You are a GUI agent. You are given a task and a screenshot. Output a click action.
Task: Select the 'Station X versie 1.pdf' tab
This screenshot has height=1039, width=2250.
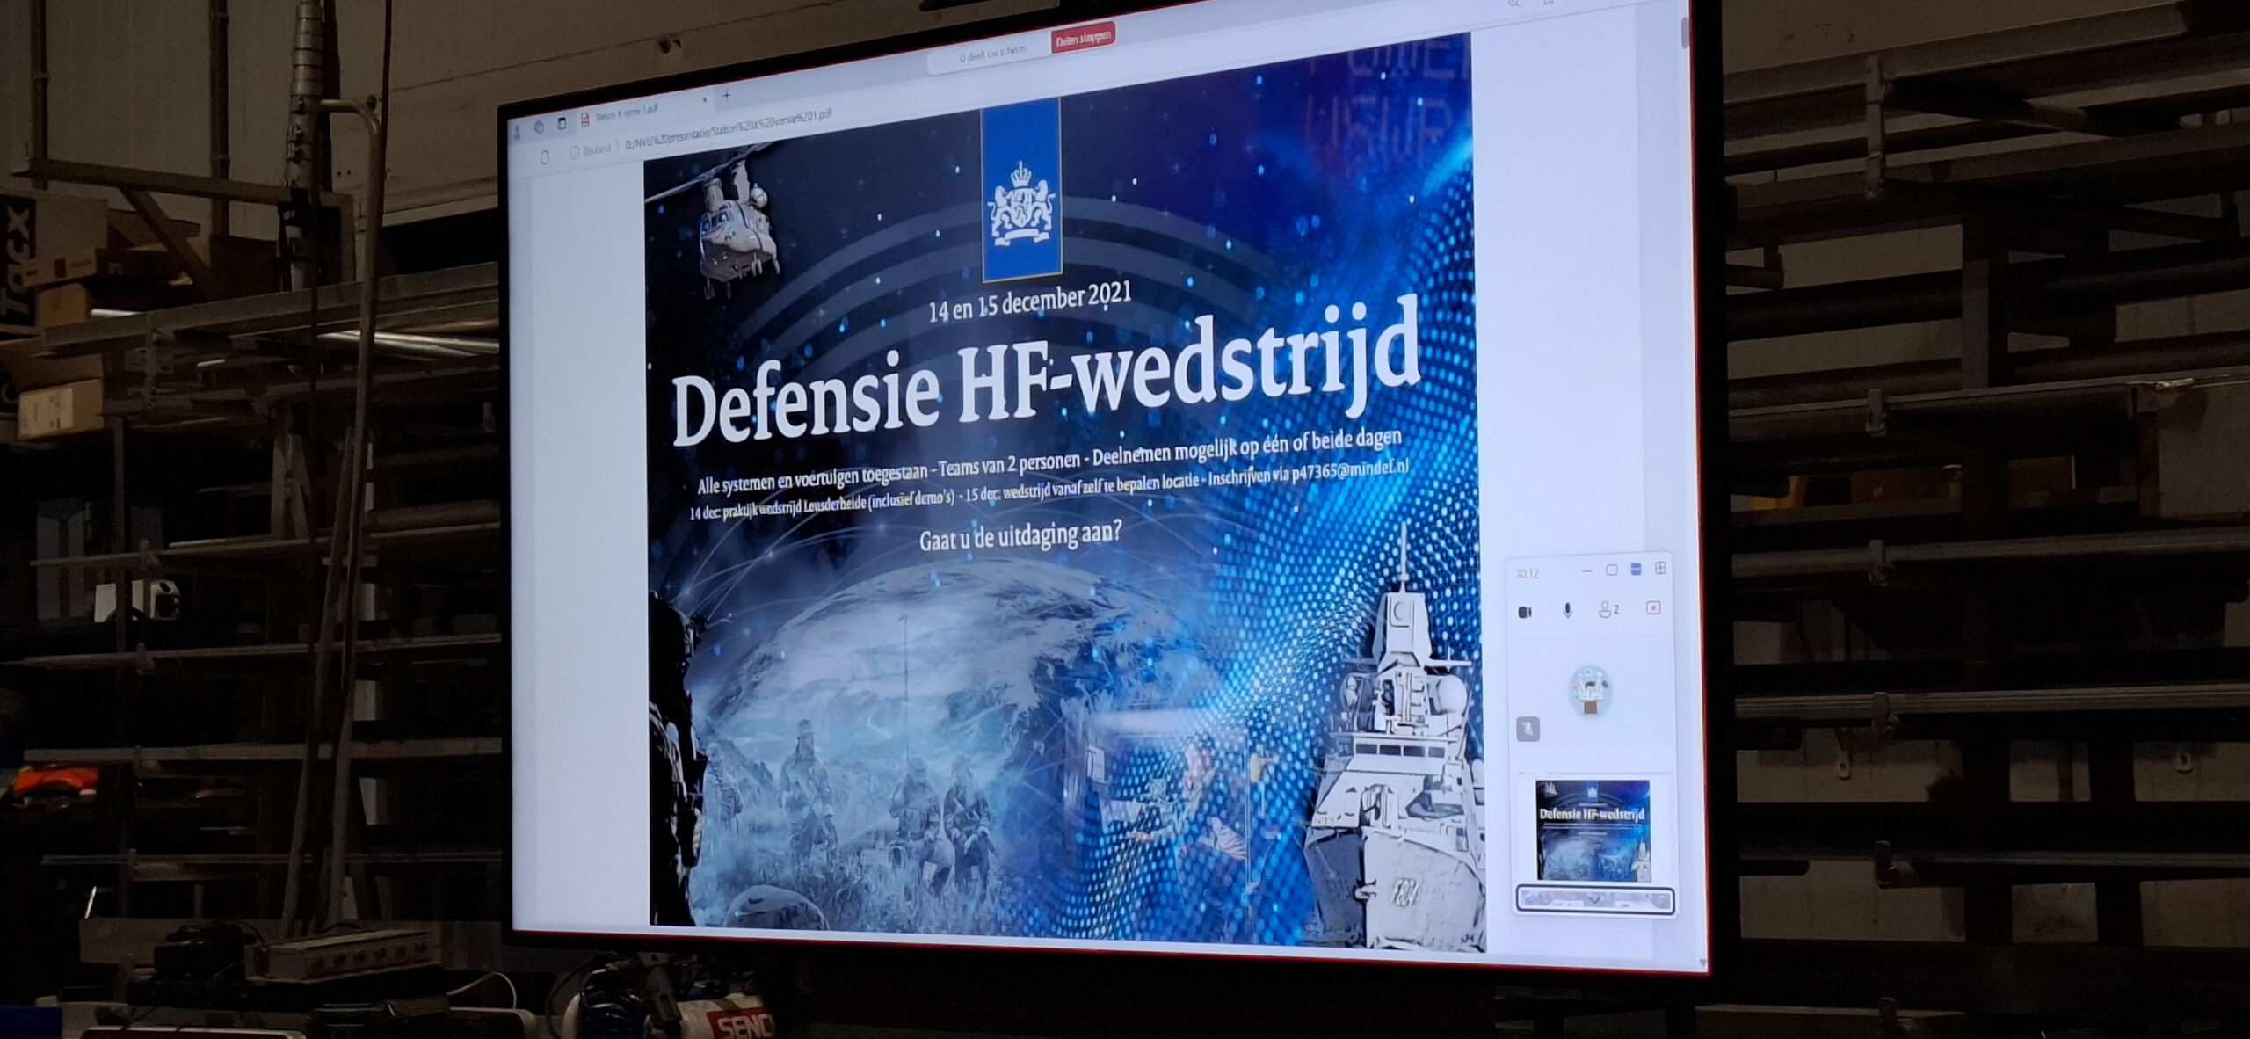coord(626,113)
